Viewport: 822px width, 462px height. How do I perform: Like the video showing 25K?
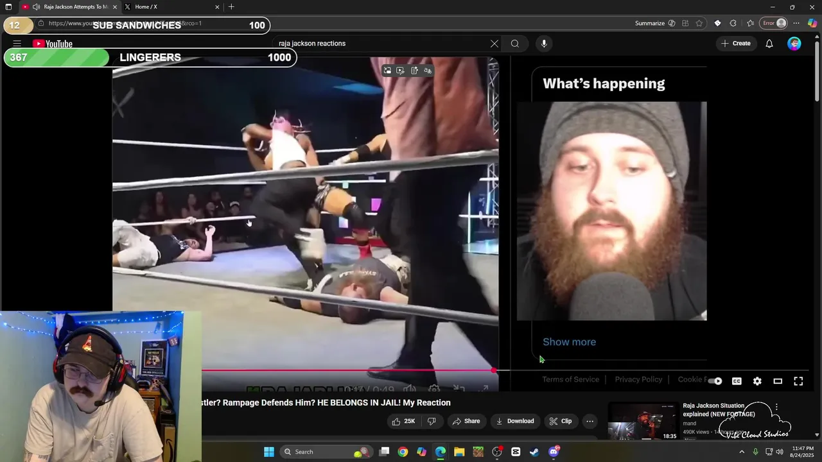coord(403,421)
